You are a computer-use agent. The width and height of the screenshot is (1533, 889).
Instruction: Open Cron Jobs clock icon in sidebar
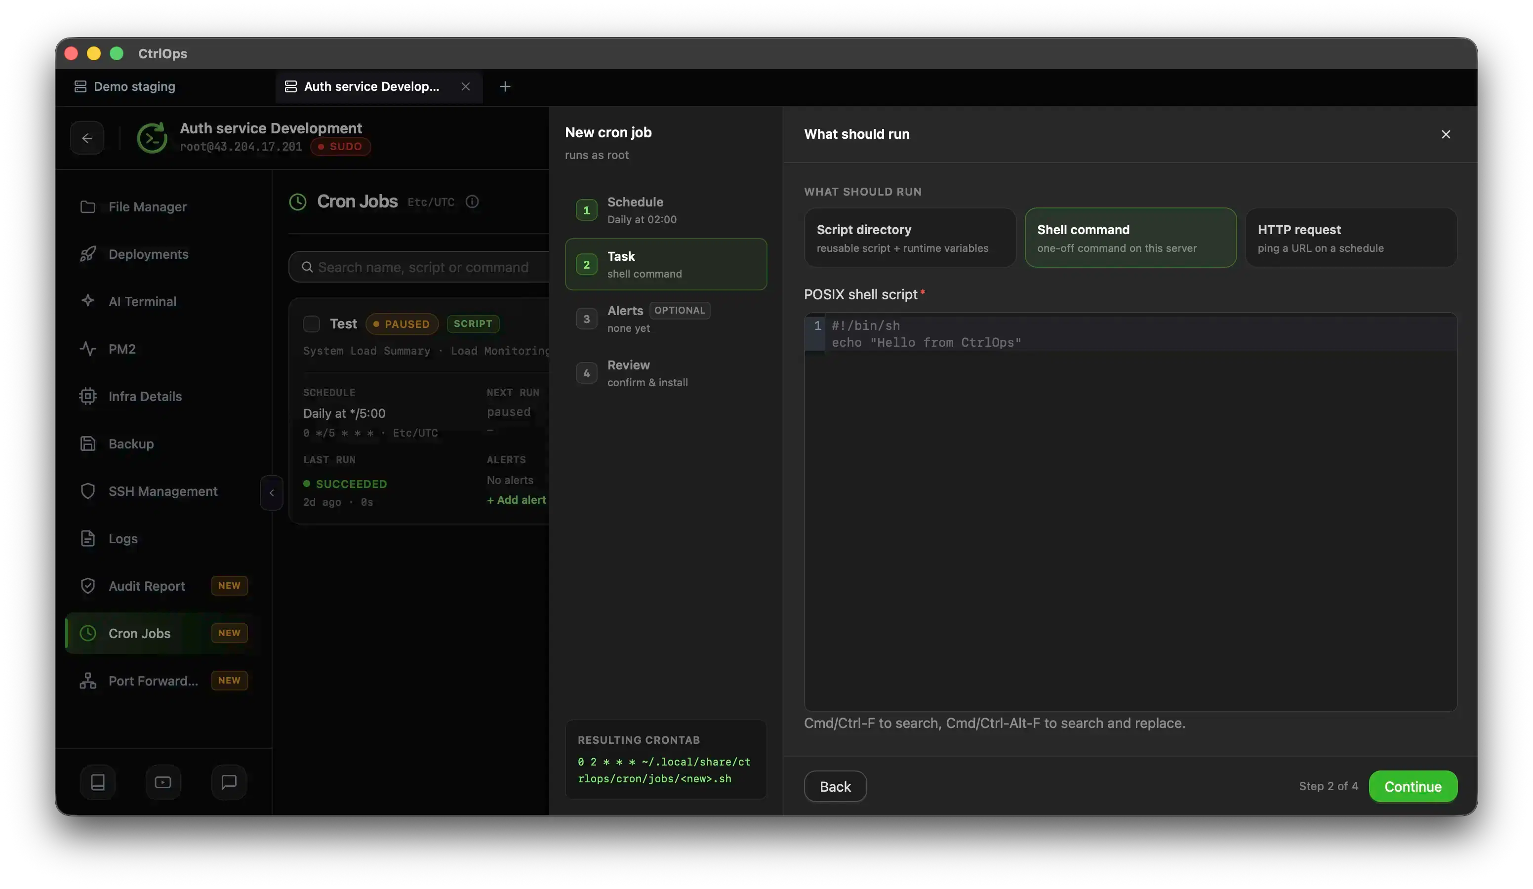(87, 634)
